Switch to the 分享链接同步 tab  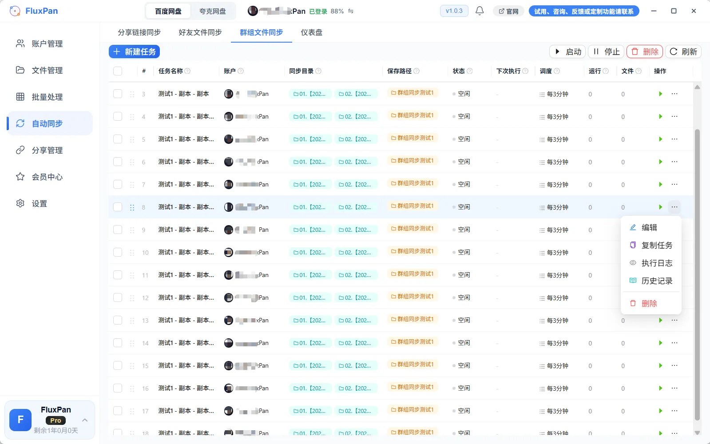[139, 32]
